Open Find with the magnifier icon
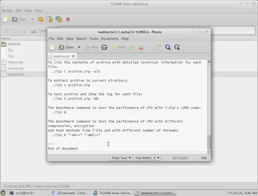Image resolution: width=258 pixels, height=196 pixels. pos(168,47)
